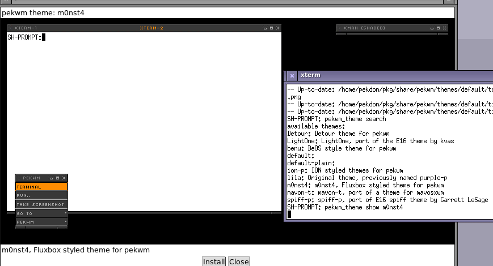Screen dimensions: 493x266
Task: Click the '.png' line in xterm
Action: pyautogui.click(x=294, y=97)
